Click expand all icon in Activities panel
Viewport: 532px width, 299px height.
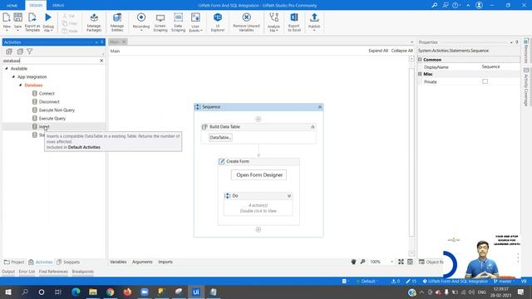[x=9, y=51]
